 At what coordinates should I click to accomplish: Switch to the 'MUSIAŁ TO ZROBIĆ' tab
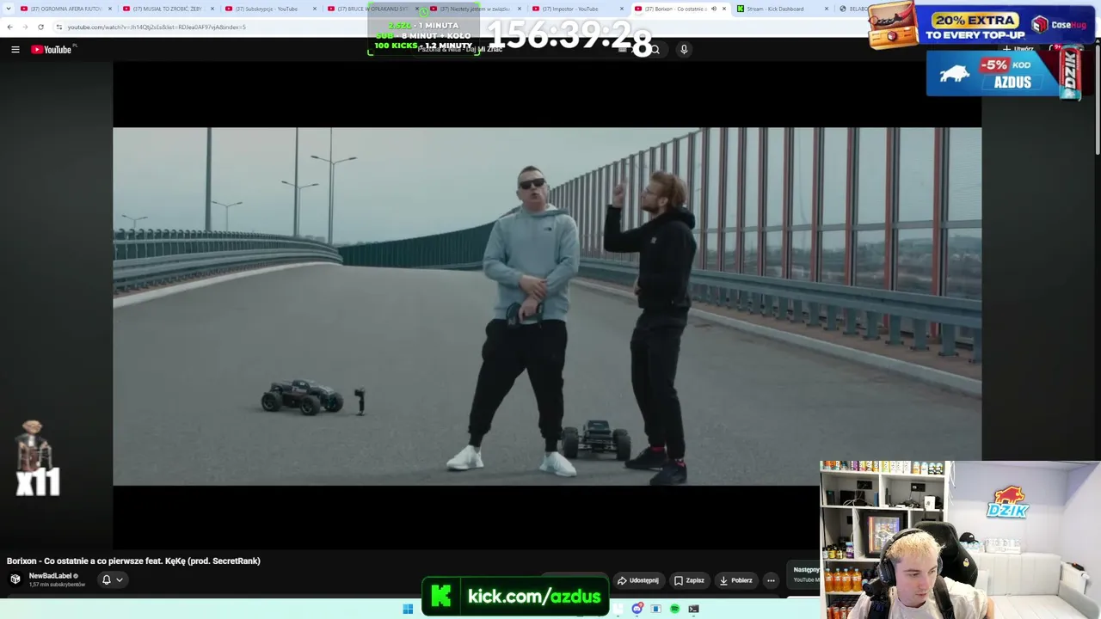(168, 9)
